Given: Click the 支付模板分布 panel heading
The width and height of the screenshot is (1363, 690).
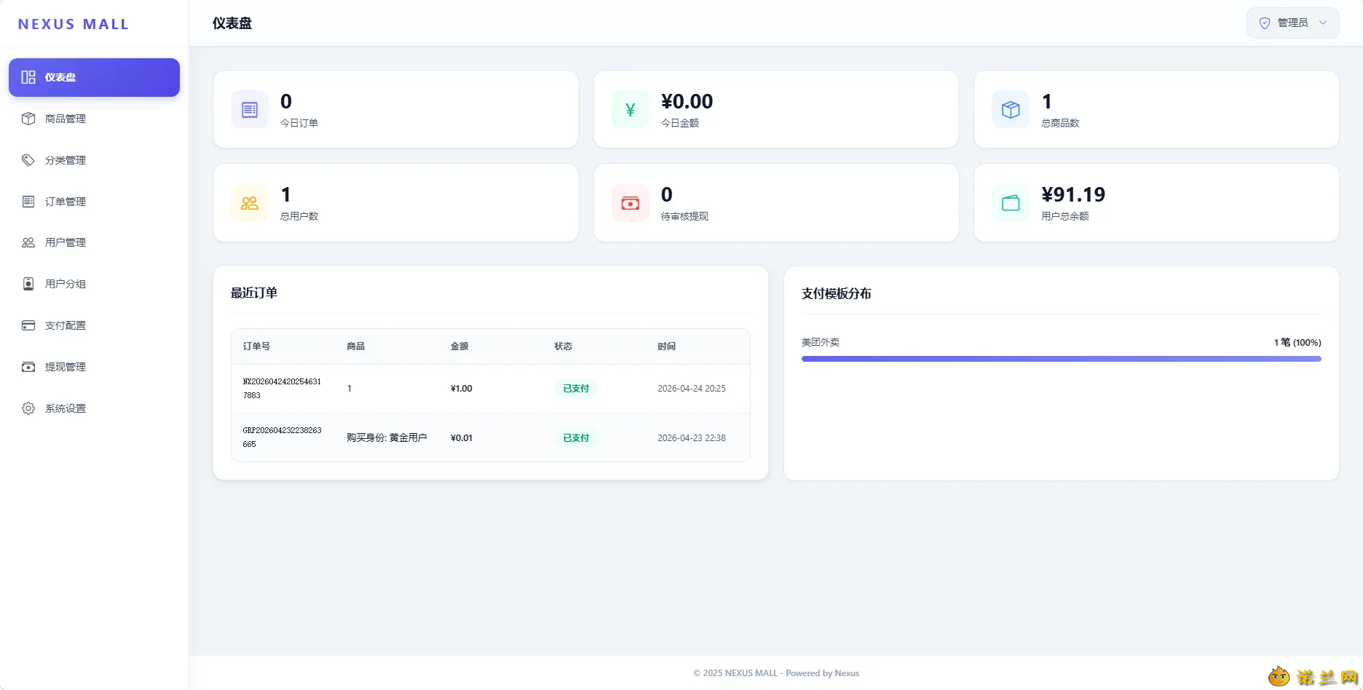Looking at the screenshot, I should 837,293.
